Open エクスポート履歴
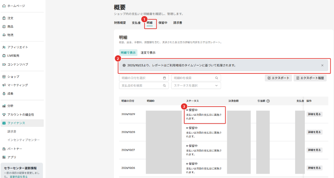334x178 pixels. [x=310, y=78]
